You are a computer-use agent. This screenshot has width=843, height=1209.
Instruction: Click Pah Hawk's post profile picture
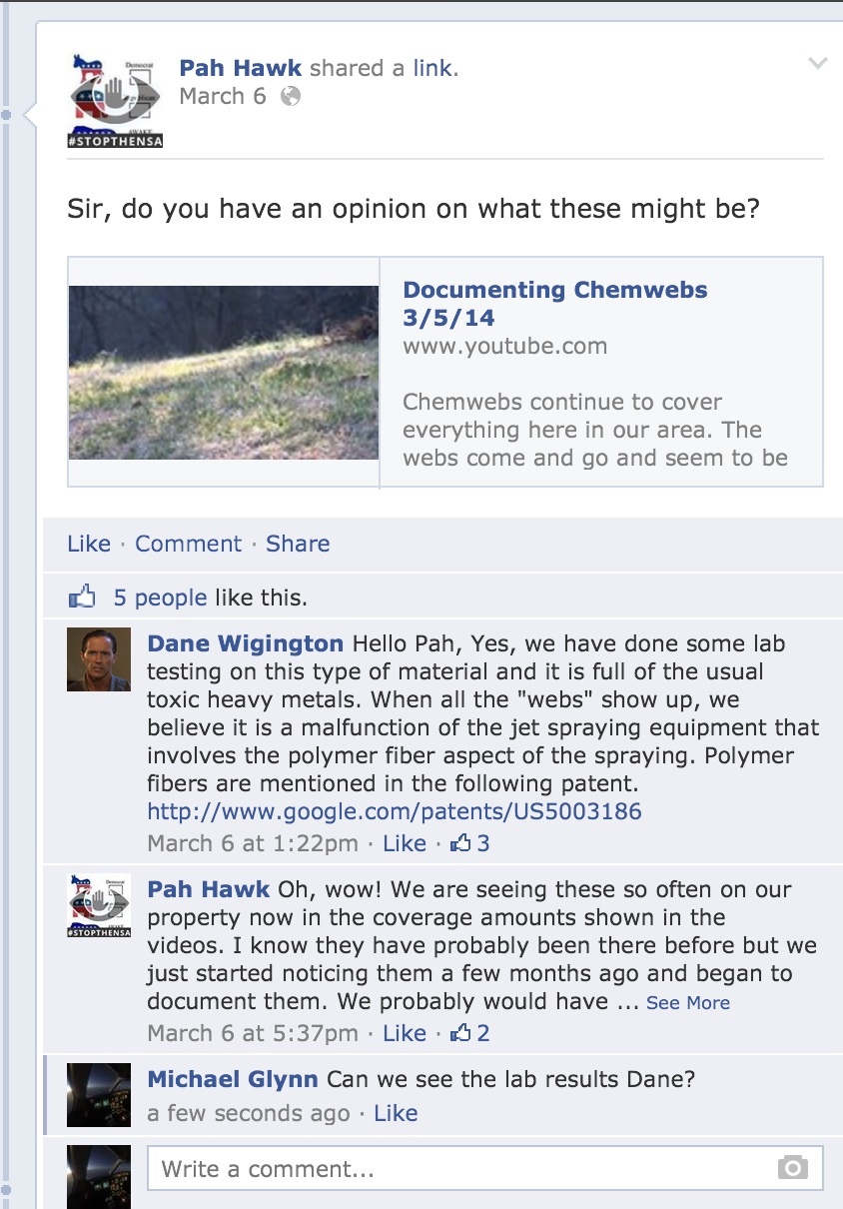coord(117,100)
